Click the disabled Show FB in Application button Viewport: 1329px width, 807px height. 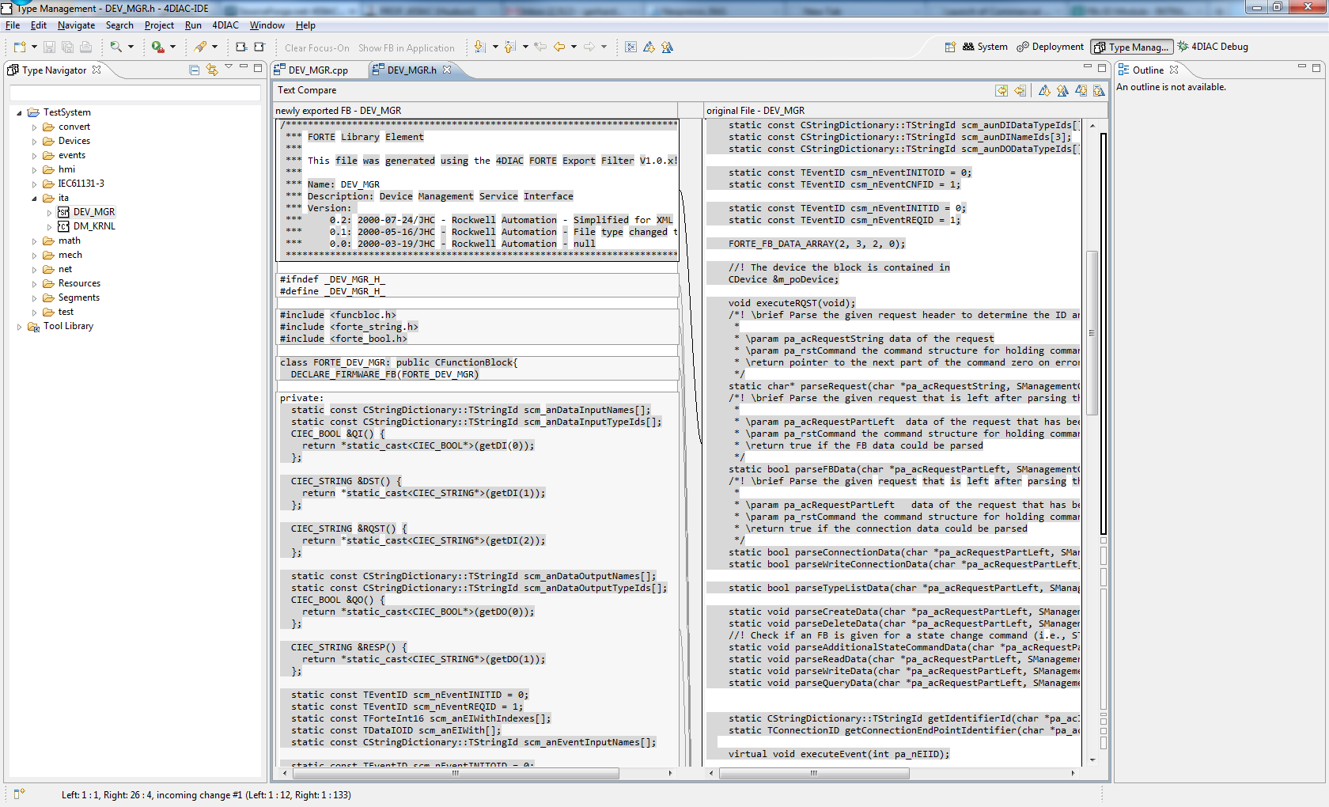point(406,48)
